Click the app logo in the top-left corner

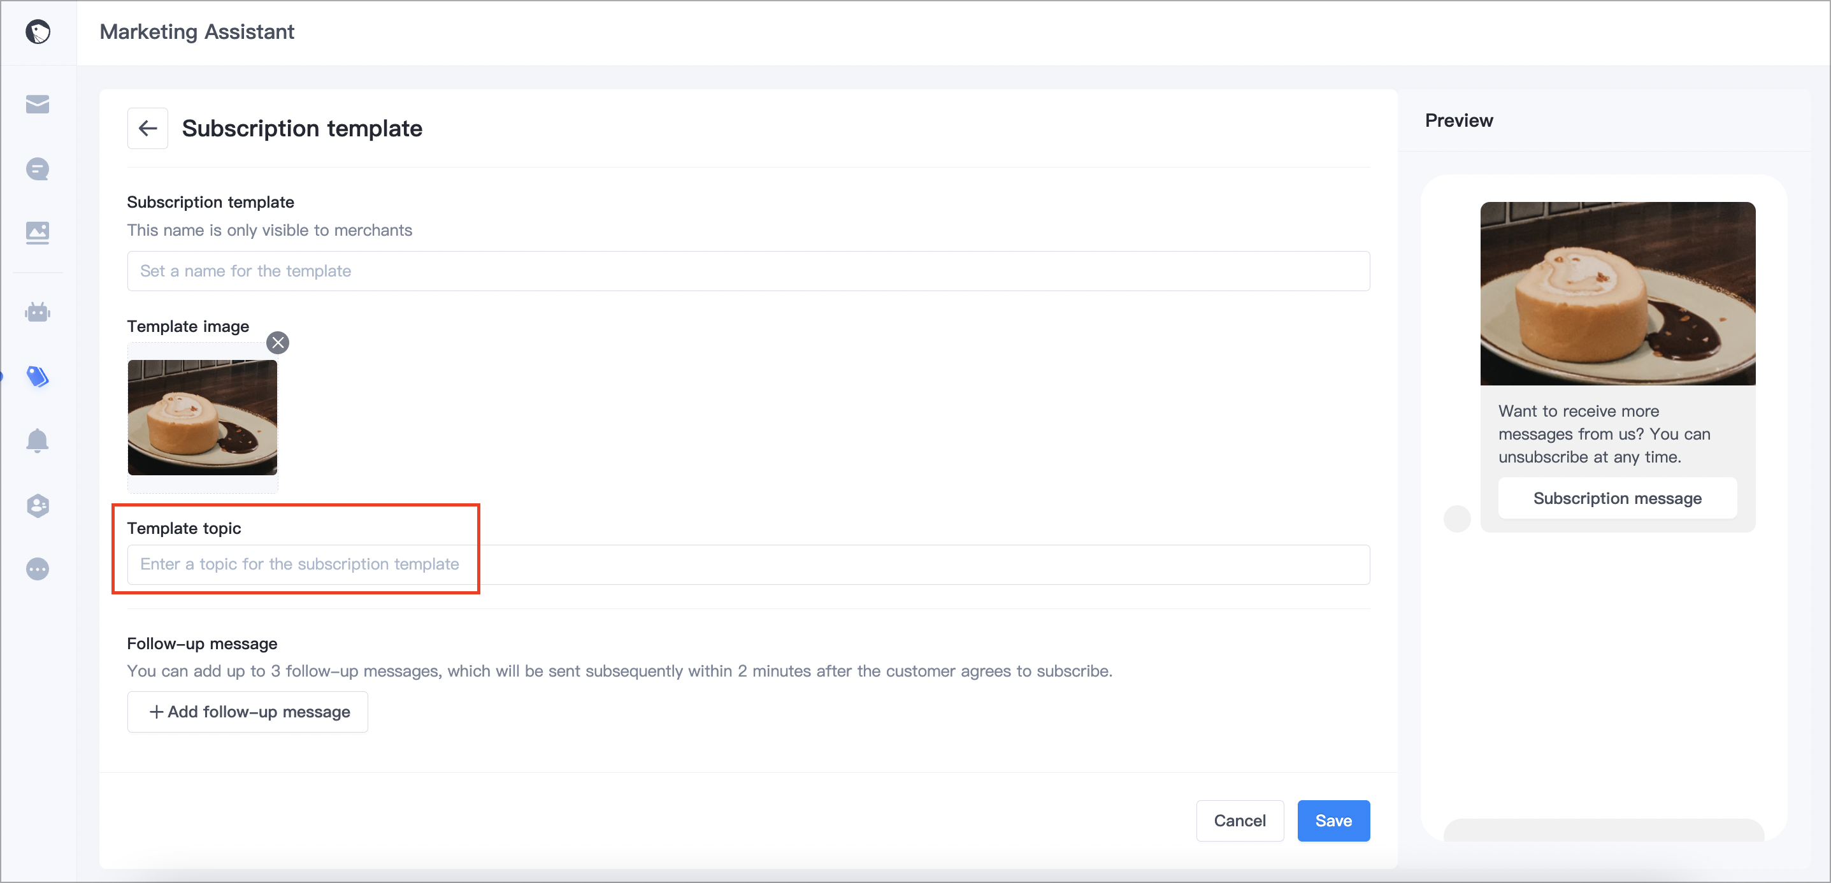click(x=38, y=32)
